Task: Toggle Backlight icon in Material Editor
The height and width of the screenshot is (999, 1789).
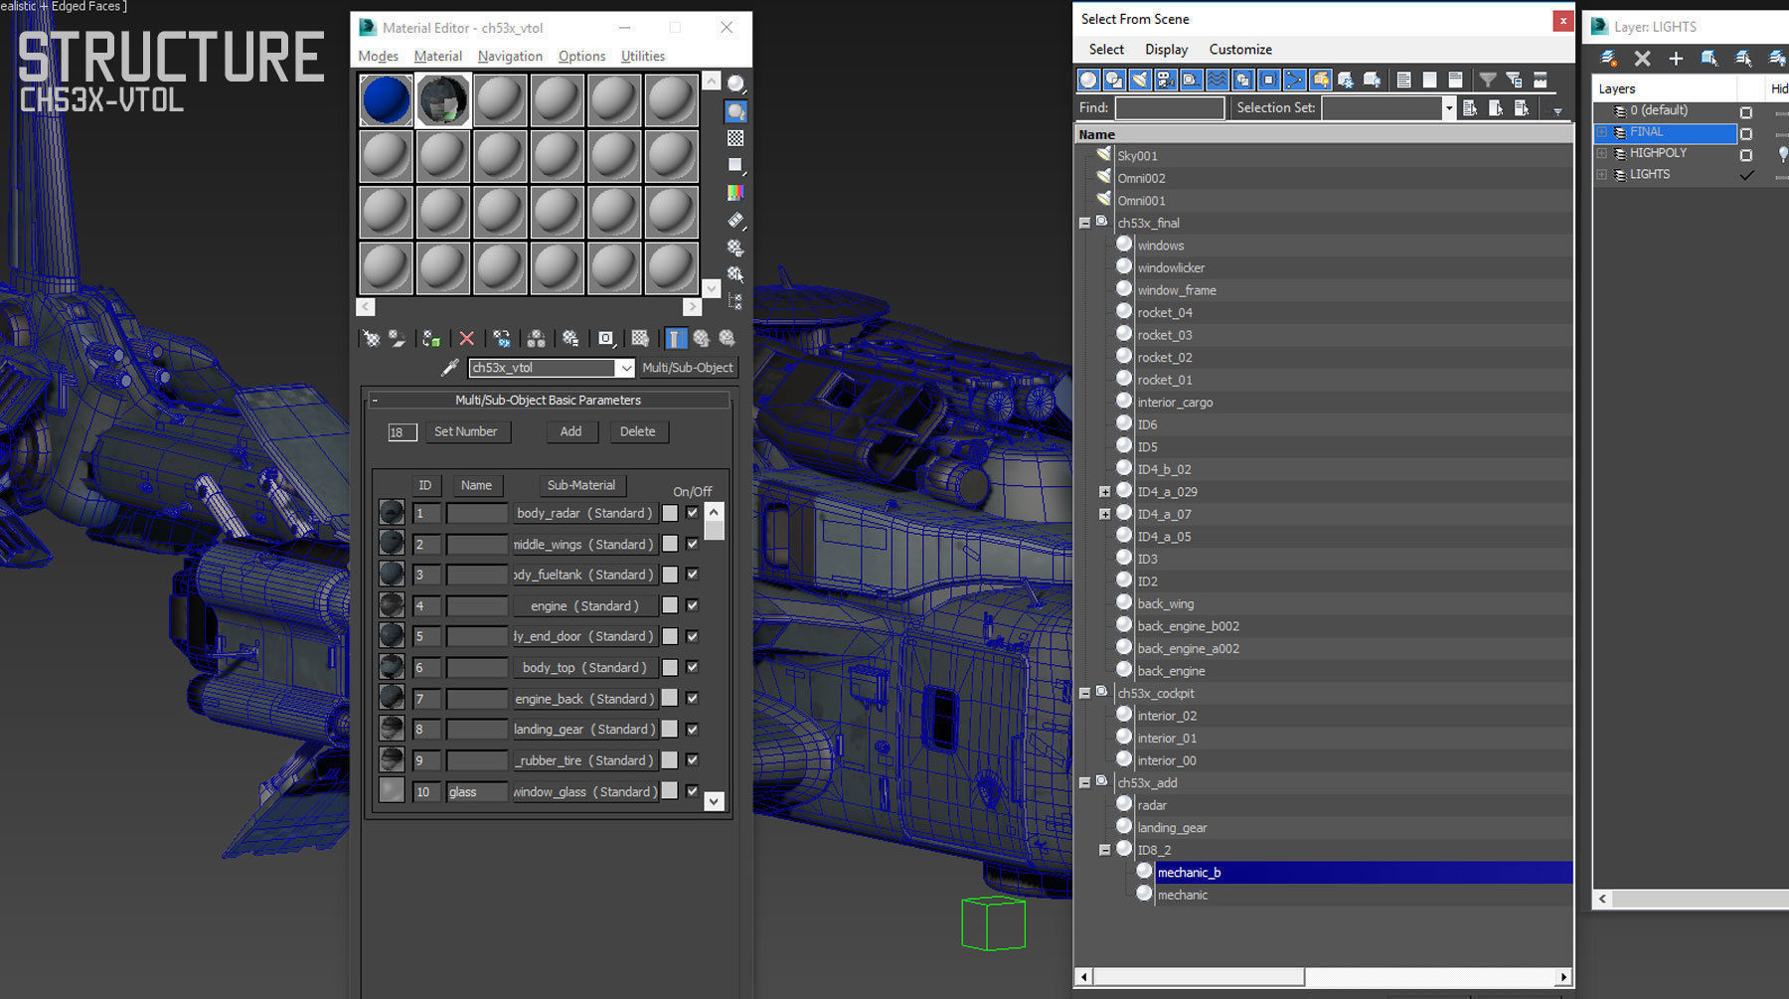Action: tap(735, 111)
